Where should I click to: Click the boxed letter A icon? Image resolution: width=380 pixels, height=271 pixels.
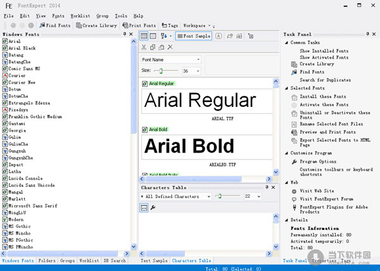[218, 36]
